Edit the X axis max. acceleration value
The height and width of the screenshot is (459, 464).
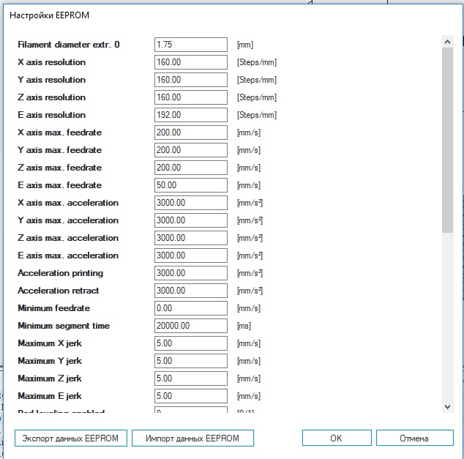pos(191,203)
